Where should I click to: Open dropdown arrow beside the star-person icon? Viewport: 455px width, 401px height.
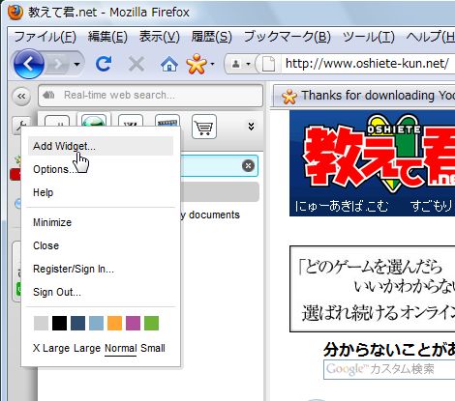212,64
